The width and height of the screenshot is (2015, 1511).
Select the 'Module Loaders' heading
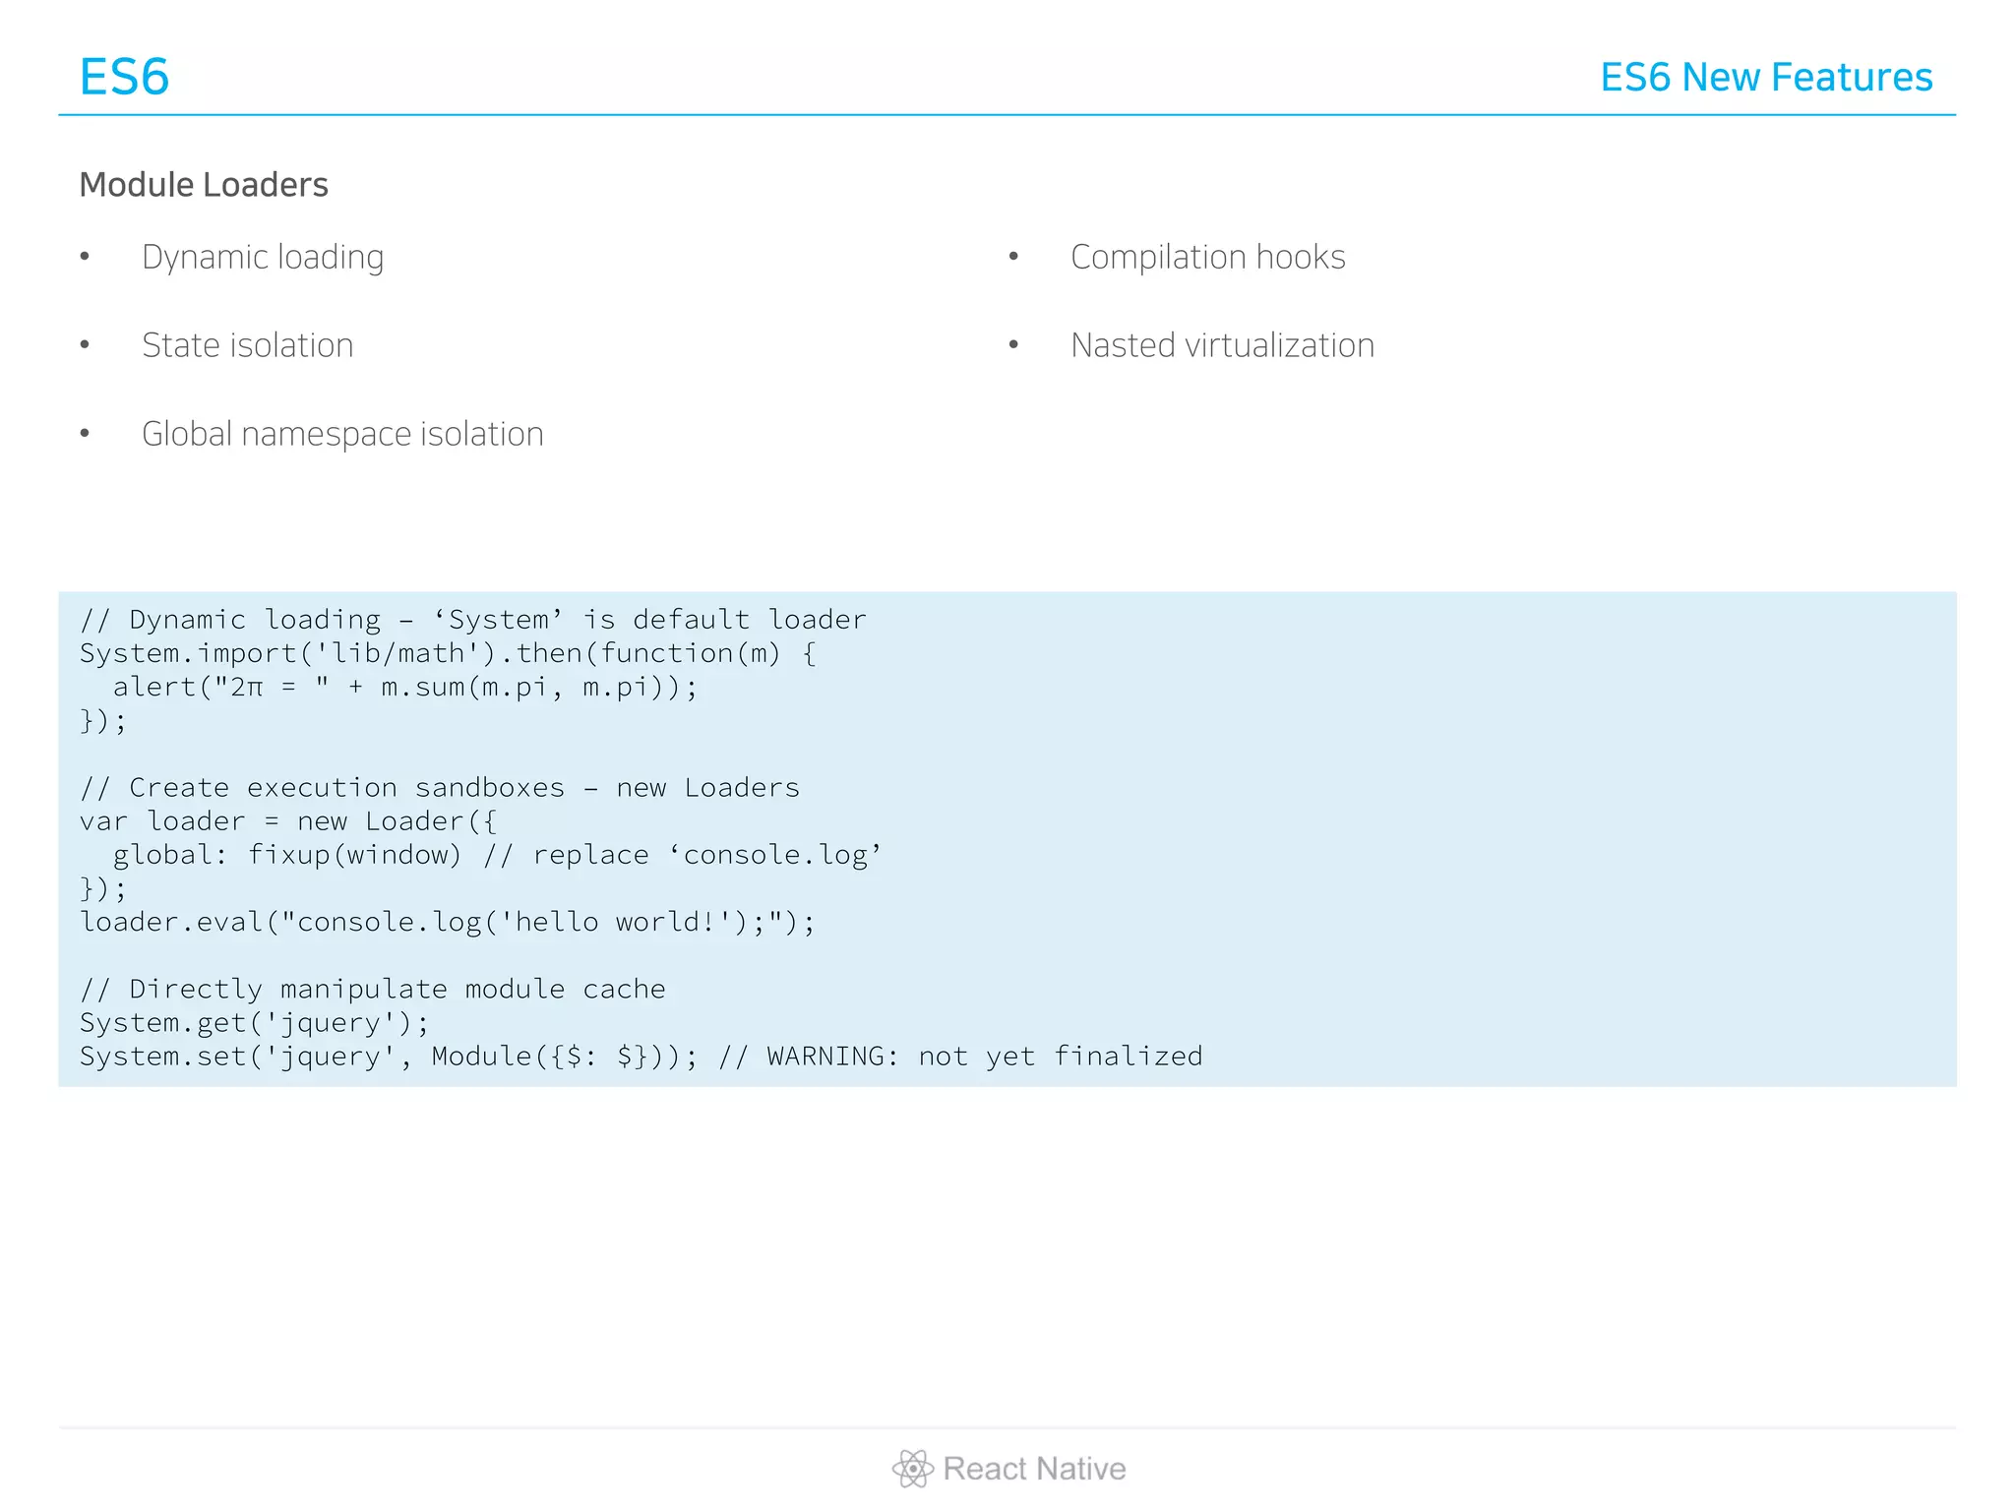204,184
